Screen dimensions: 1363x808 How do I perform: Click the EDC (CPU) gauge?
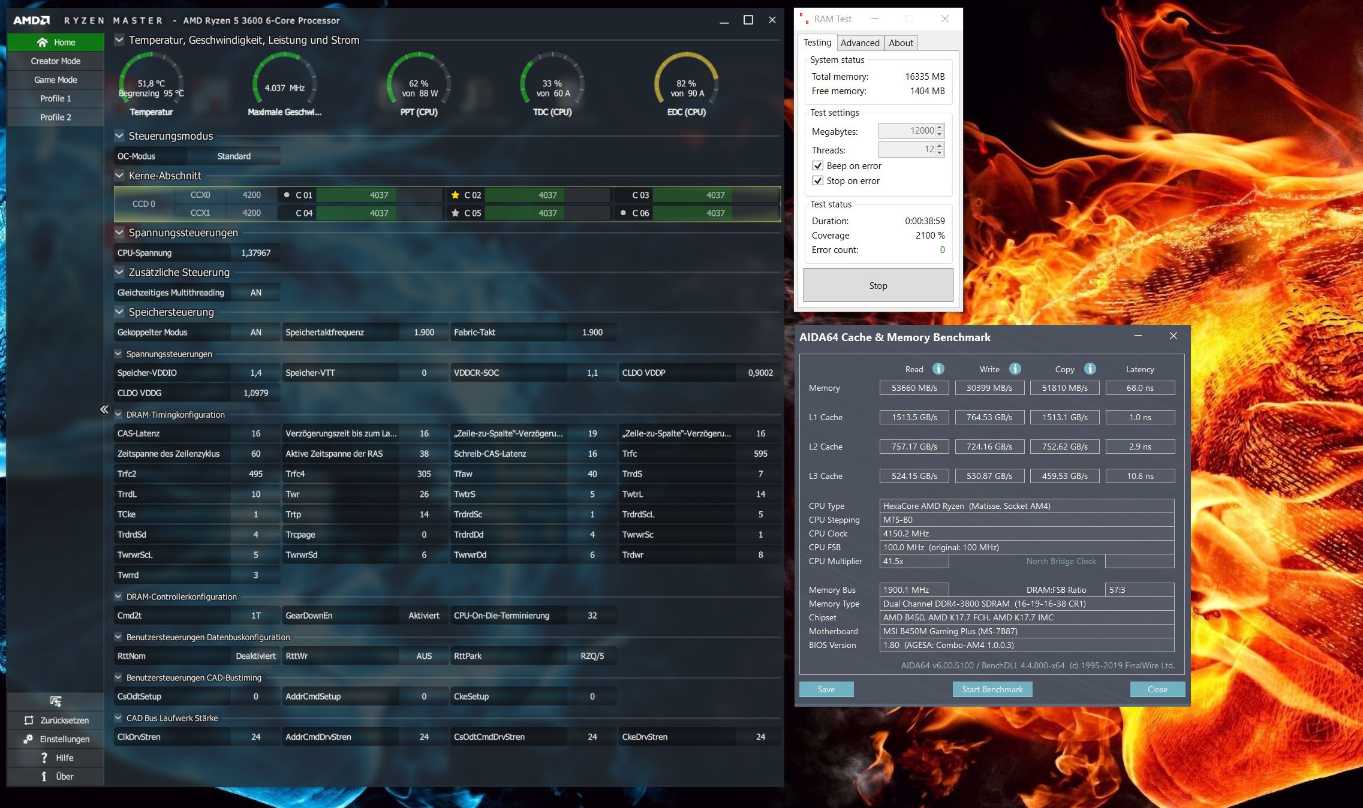click(687, 85)
